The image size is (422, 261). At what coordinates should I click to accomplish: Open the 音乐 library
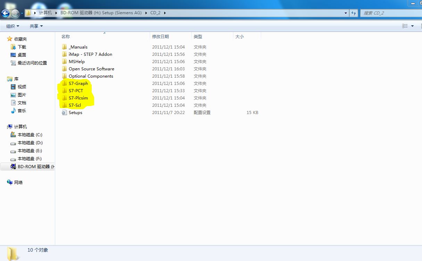coord(22,111)
